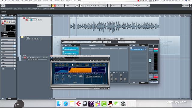Toggle the send power for FX 1-RVerb
Screen dimensions: 192x108
(131, 48)
